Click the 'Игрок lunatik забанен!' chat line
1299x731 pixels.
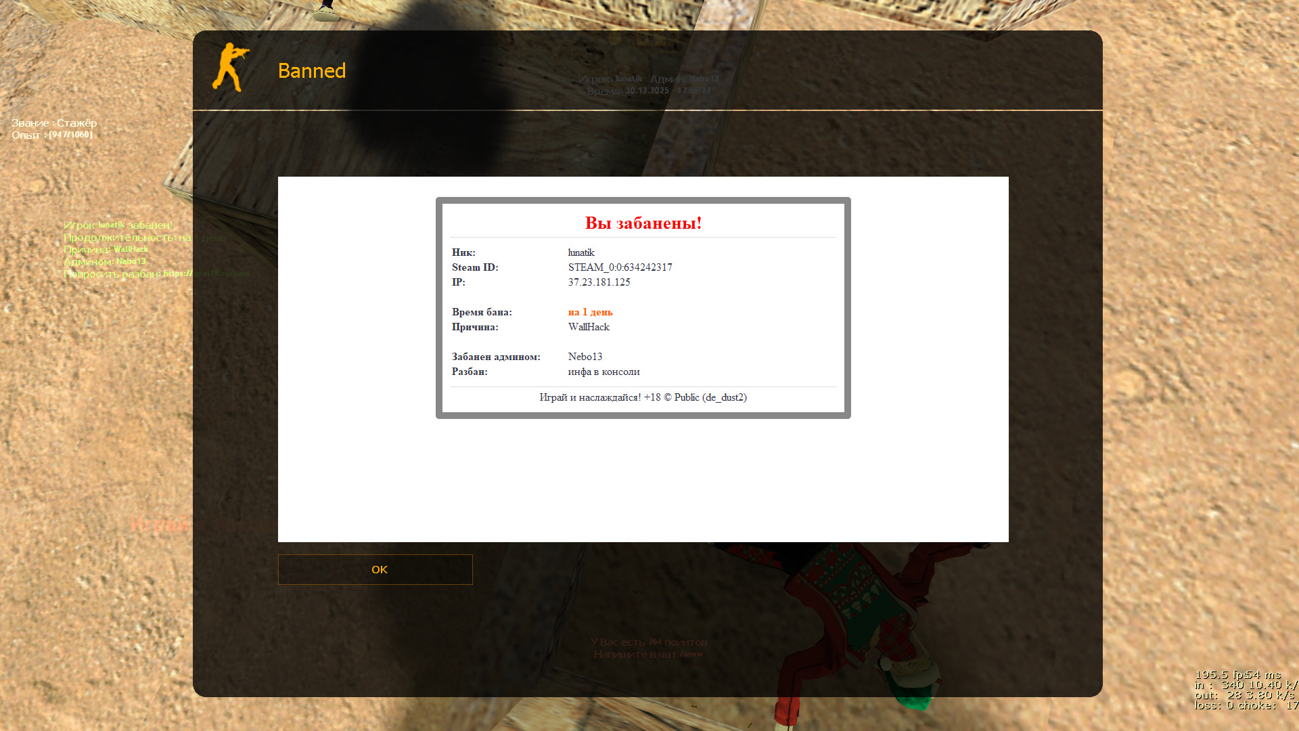click(118, 225)
